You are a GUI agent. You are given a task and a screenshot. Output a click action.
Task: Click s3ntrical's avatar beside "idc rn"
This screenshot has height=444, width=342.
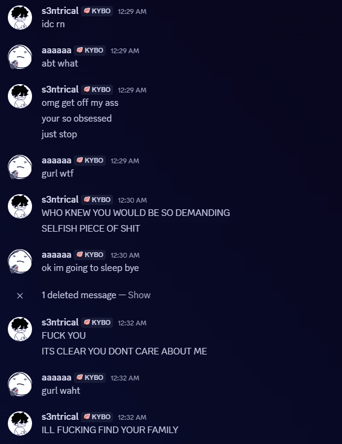tap(20, 18)
